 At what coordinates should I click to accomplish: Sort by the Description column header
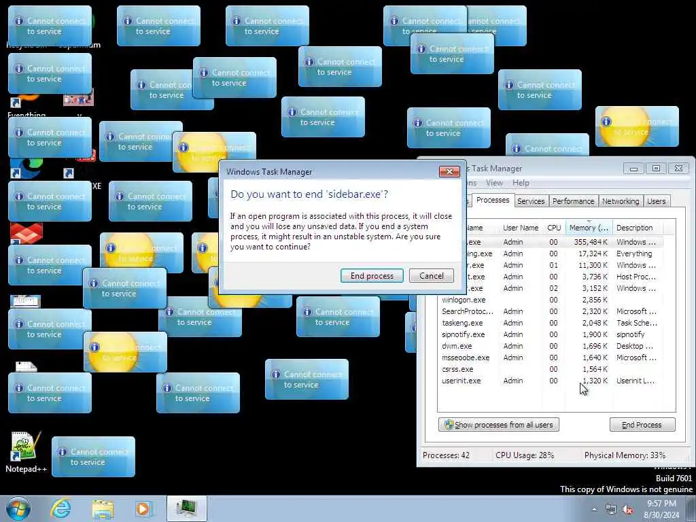pos(638,228)
